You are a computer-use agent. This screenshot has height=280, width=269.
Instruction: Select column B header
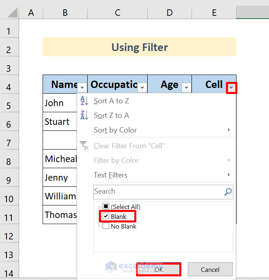click(65, 12)
